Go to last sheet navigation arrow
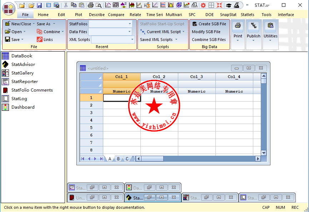Screen dimensions: 309x212 pos(101,159)
